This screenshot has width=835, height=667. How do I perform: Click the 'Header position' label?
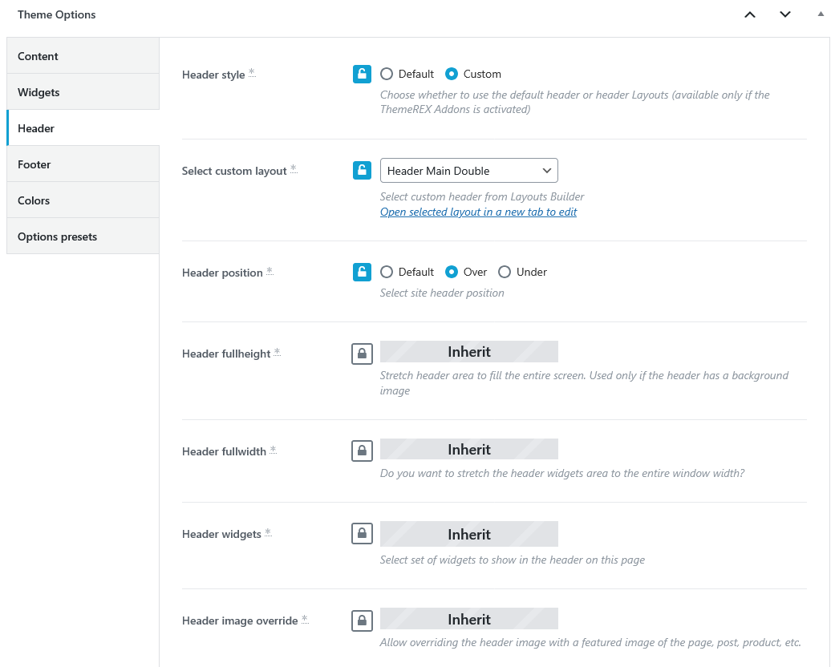223,273
